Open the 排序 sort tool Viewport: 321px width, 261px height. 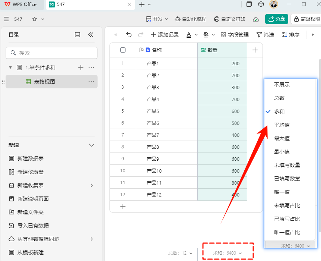point(291,35)
